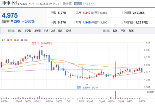
Task: Click the 실시간 button
Action: click(78, 4)
